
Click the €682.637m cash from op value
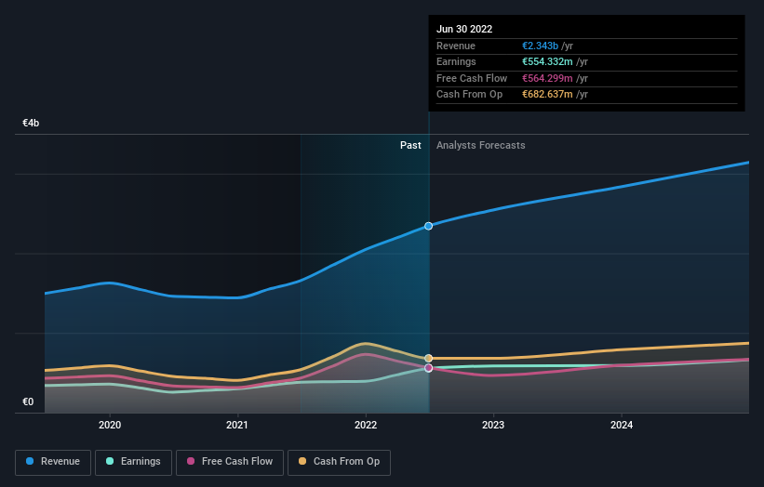(x=547, y=95)
